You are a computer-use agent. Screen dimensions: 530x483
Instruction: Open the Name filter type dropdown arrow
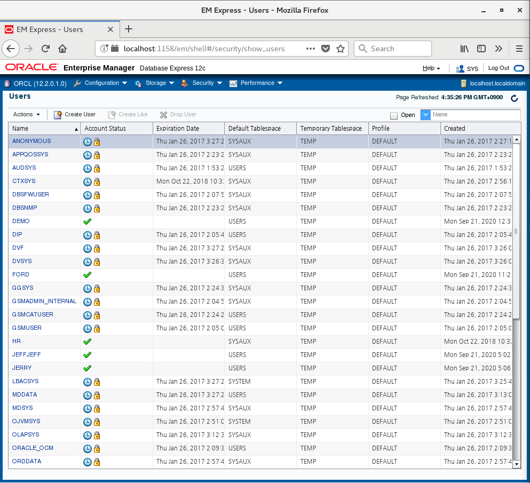425,115
